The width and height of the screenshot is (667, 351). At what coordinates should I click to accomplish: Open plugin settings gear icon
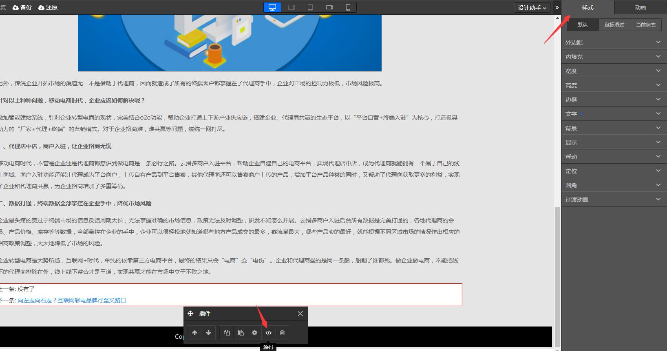(254, 333)
